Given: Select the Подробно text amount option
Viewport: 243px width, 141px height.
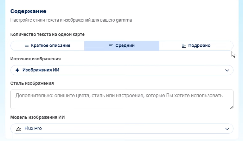Looking at the screenshot, I should (196, 46).
